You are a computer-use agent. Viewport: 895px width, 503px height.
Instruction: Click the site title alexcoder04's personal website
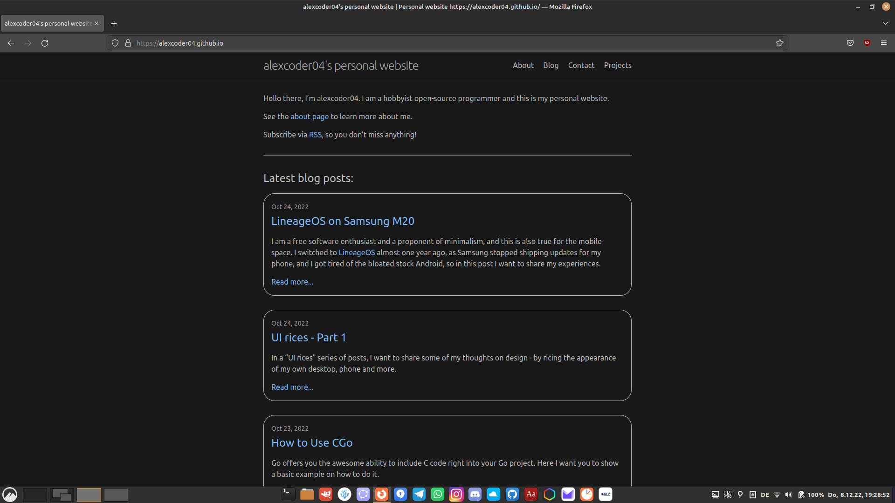(x=341, y=66)
